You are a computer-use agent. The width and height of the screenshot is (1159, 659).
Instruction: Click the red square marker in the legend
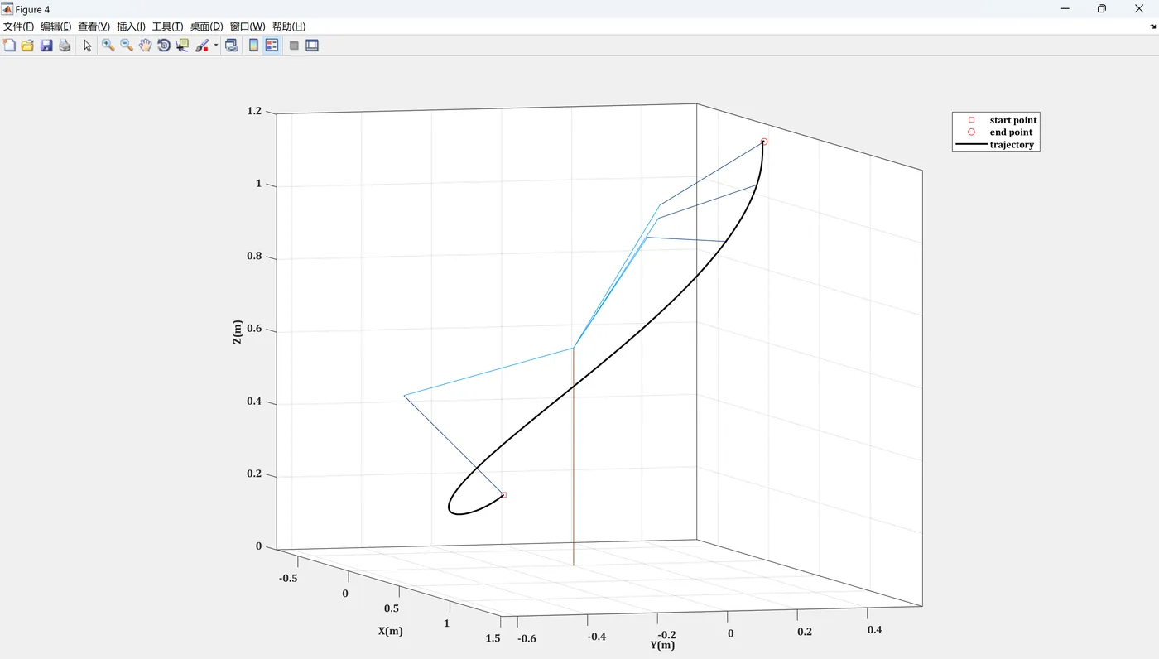971,120
